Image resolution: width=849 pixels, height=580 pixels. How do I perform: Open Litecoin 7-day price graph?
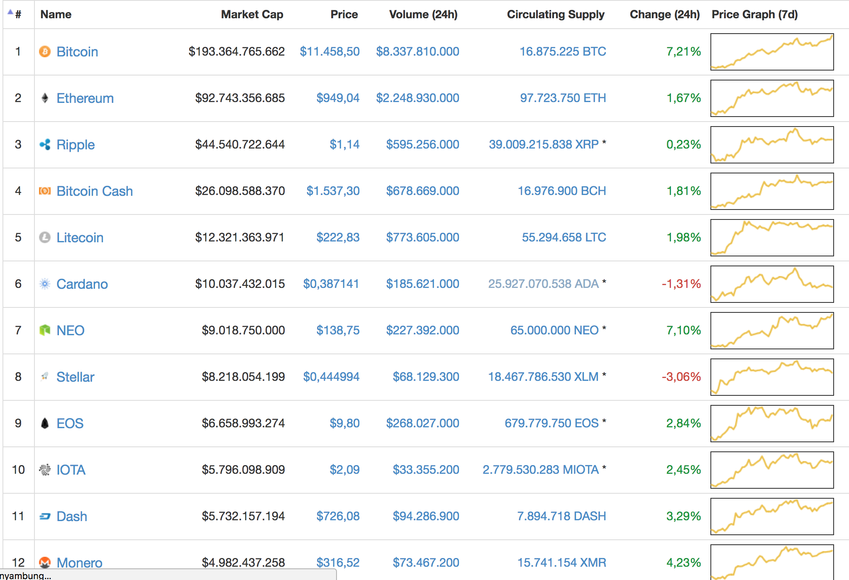point(772,238)
